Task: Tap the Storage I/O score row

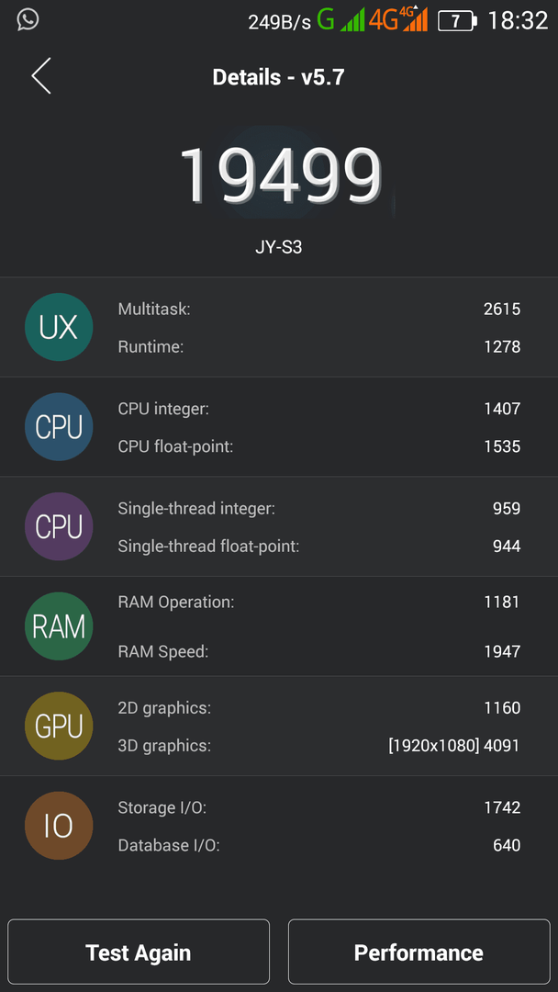Action: click(319, 807)
